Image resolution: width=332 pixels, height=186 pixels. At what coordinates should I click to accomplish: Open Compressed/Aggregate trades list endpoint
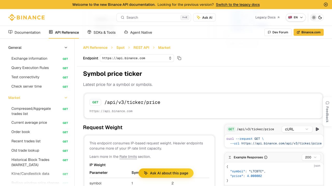click(40, 111)
